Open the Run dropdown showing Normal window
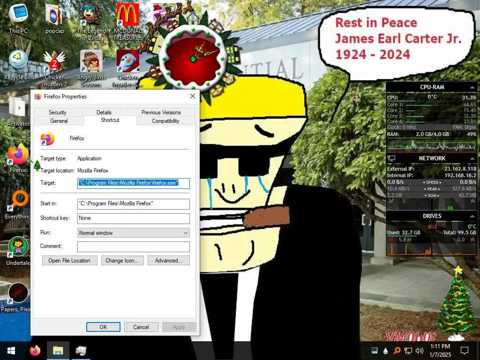 pos(133,232)
